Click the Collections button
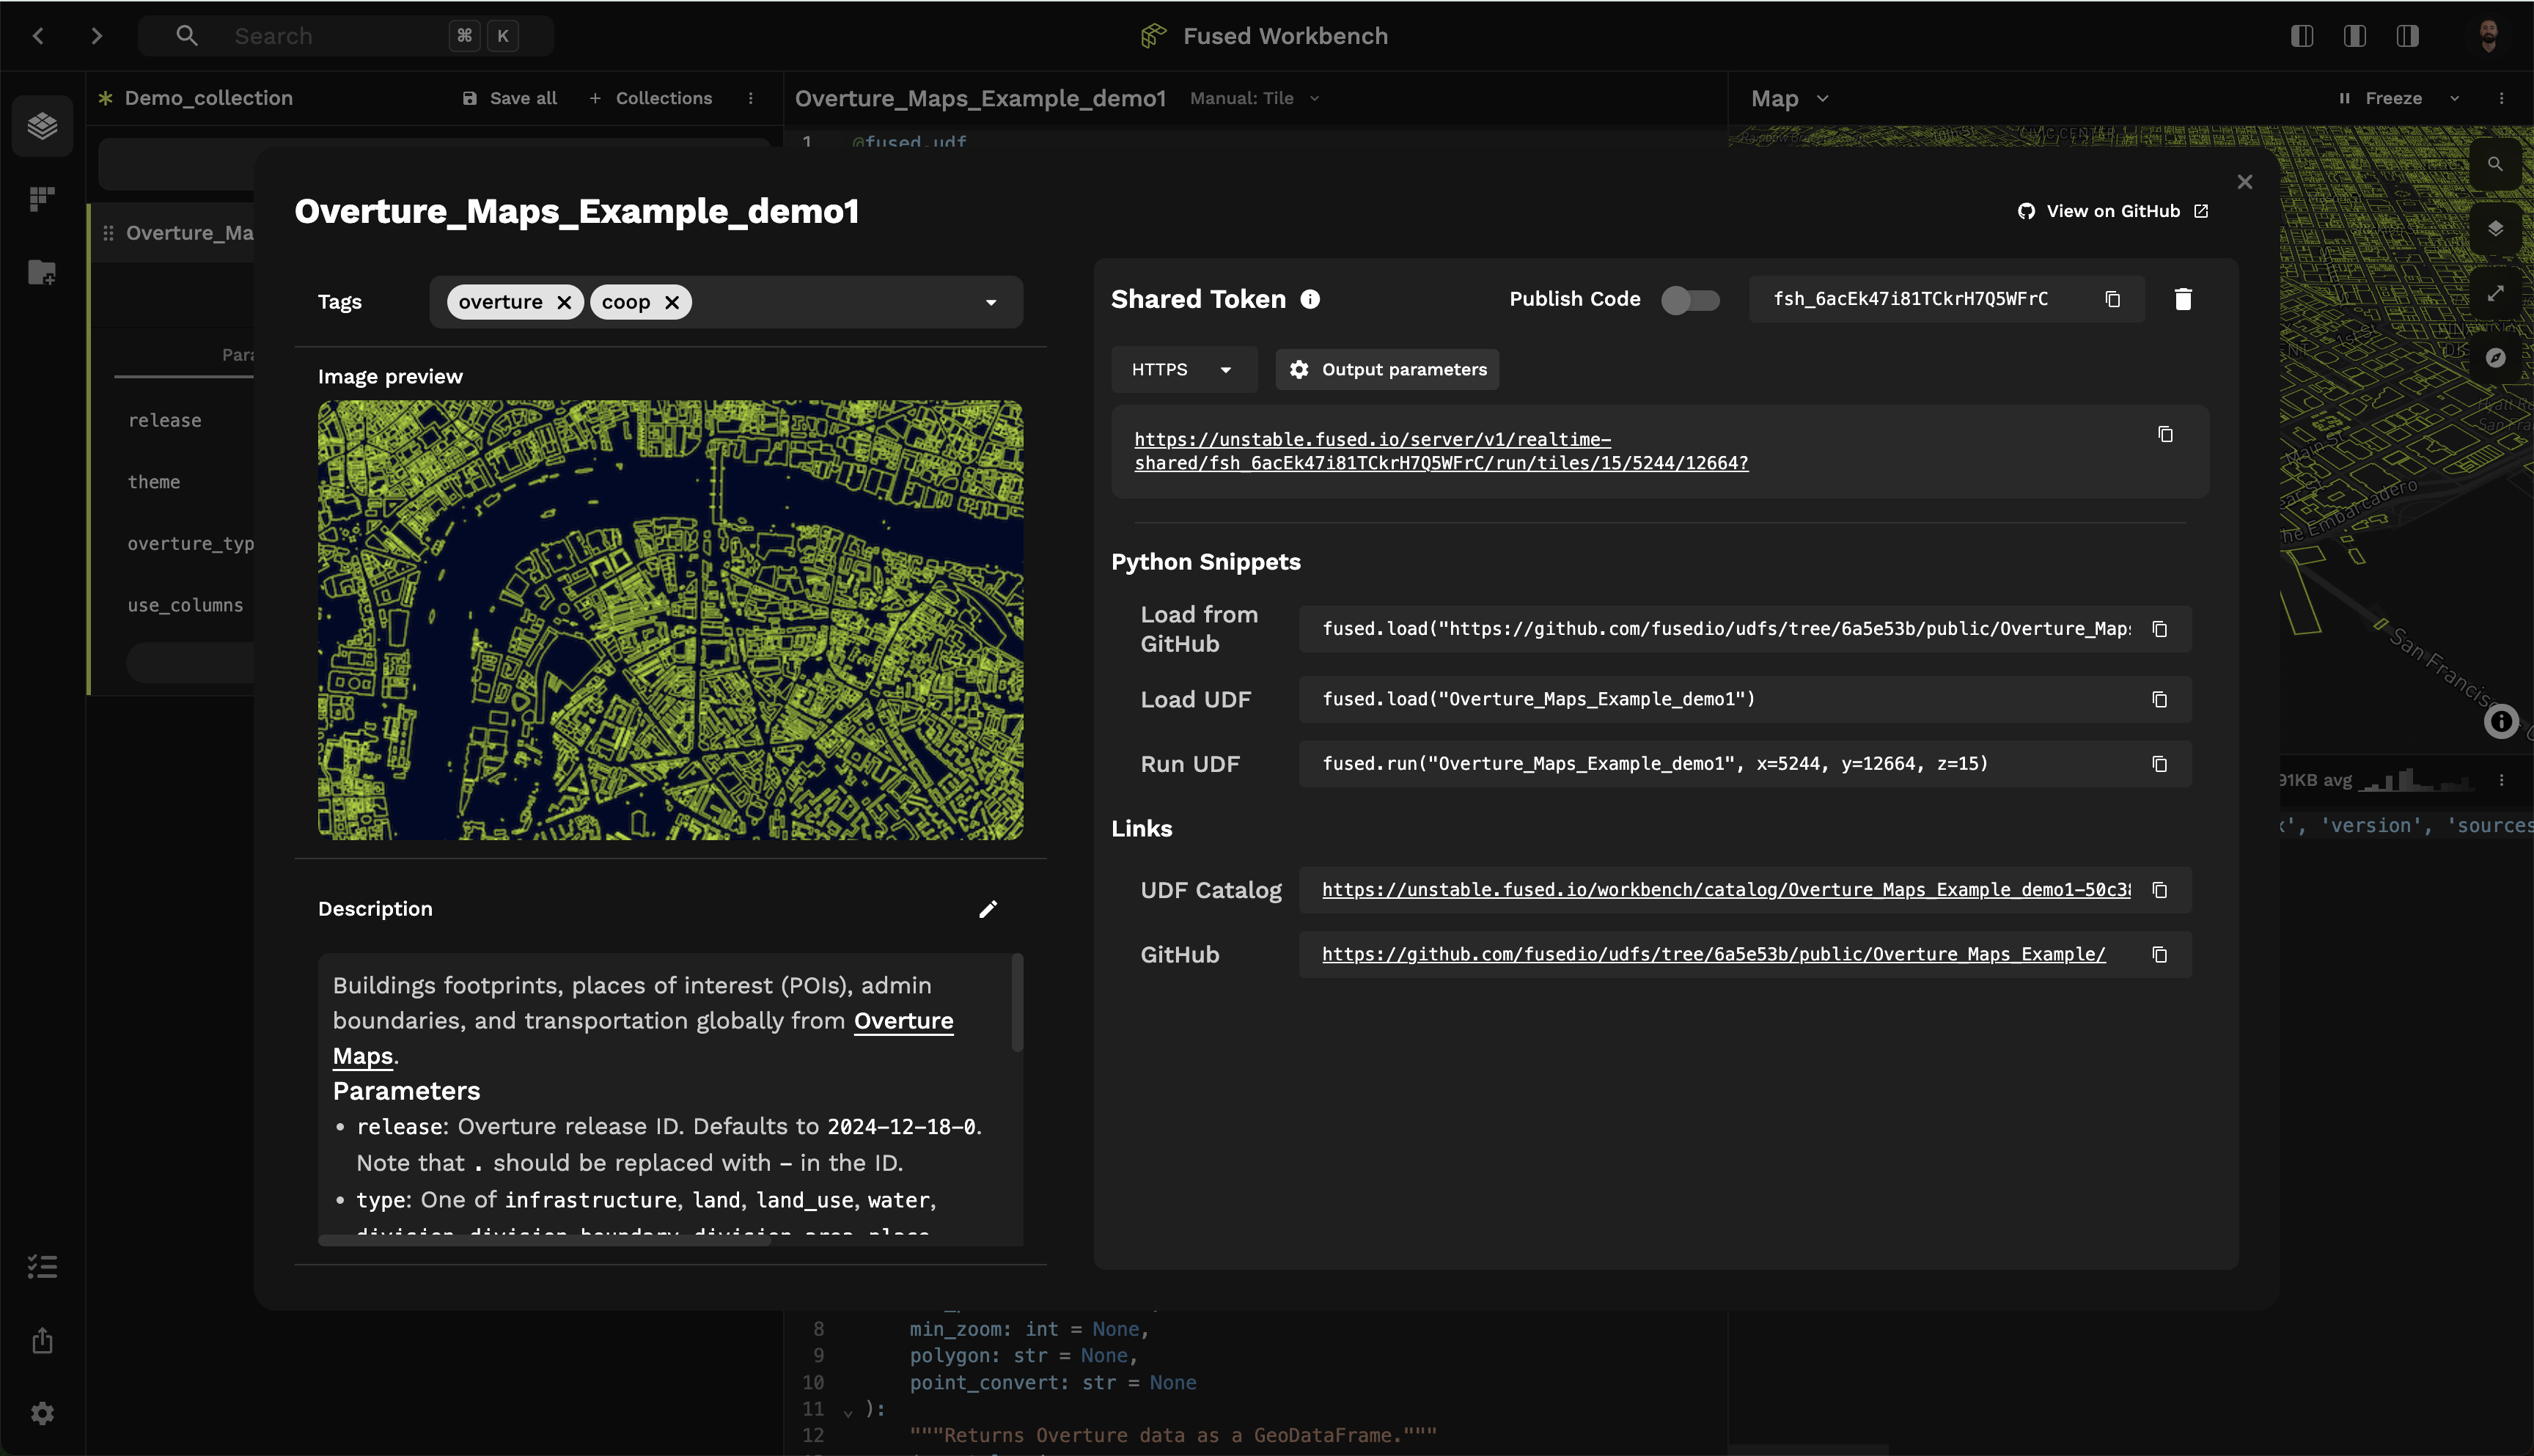 651,98
